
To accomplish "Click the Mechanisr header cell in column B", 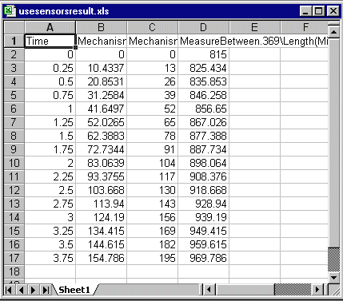I will [102, 41].
